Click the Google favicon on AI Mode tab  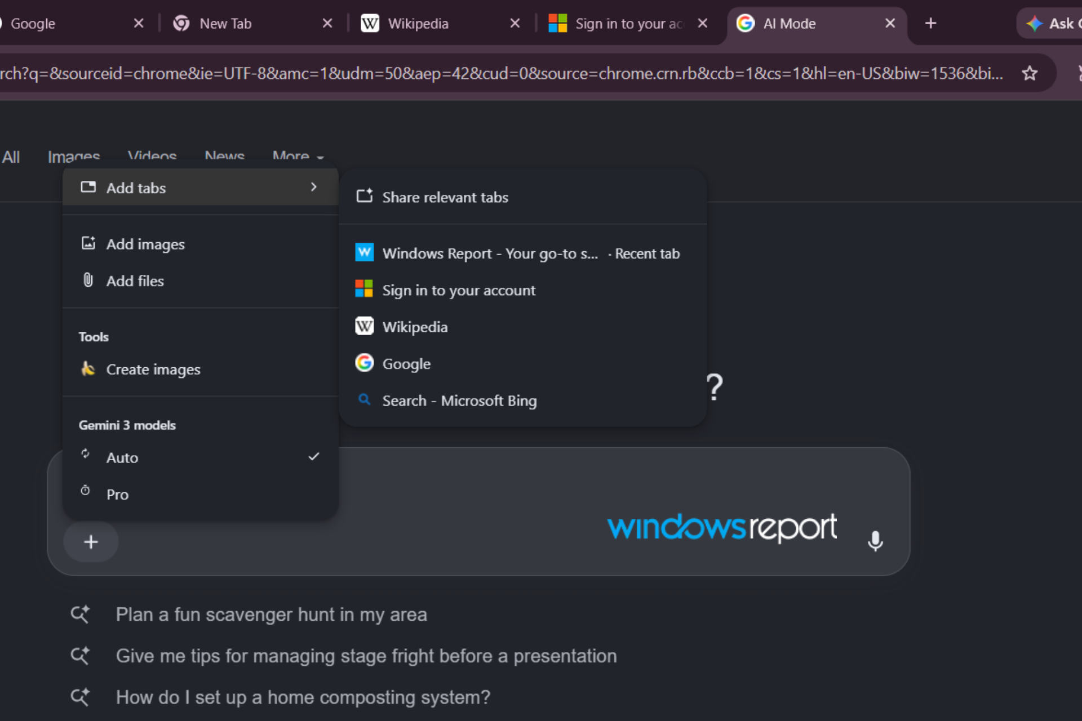click(x=745, y=23)
